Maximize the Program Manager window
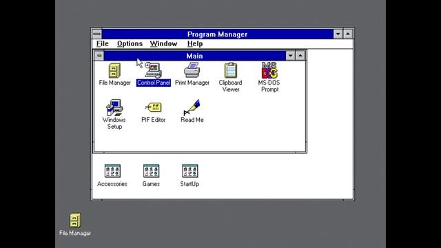Viewport: 441px width, 248px height. tap(348, 34)
